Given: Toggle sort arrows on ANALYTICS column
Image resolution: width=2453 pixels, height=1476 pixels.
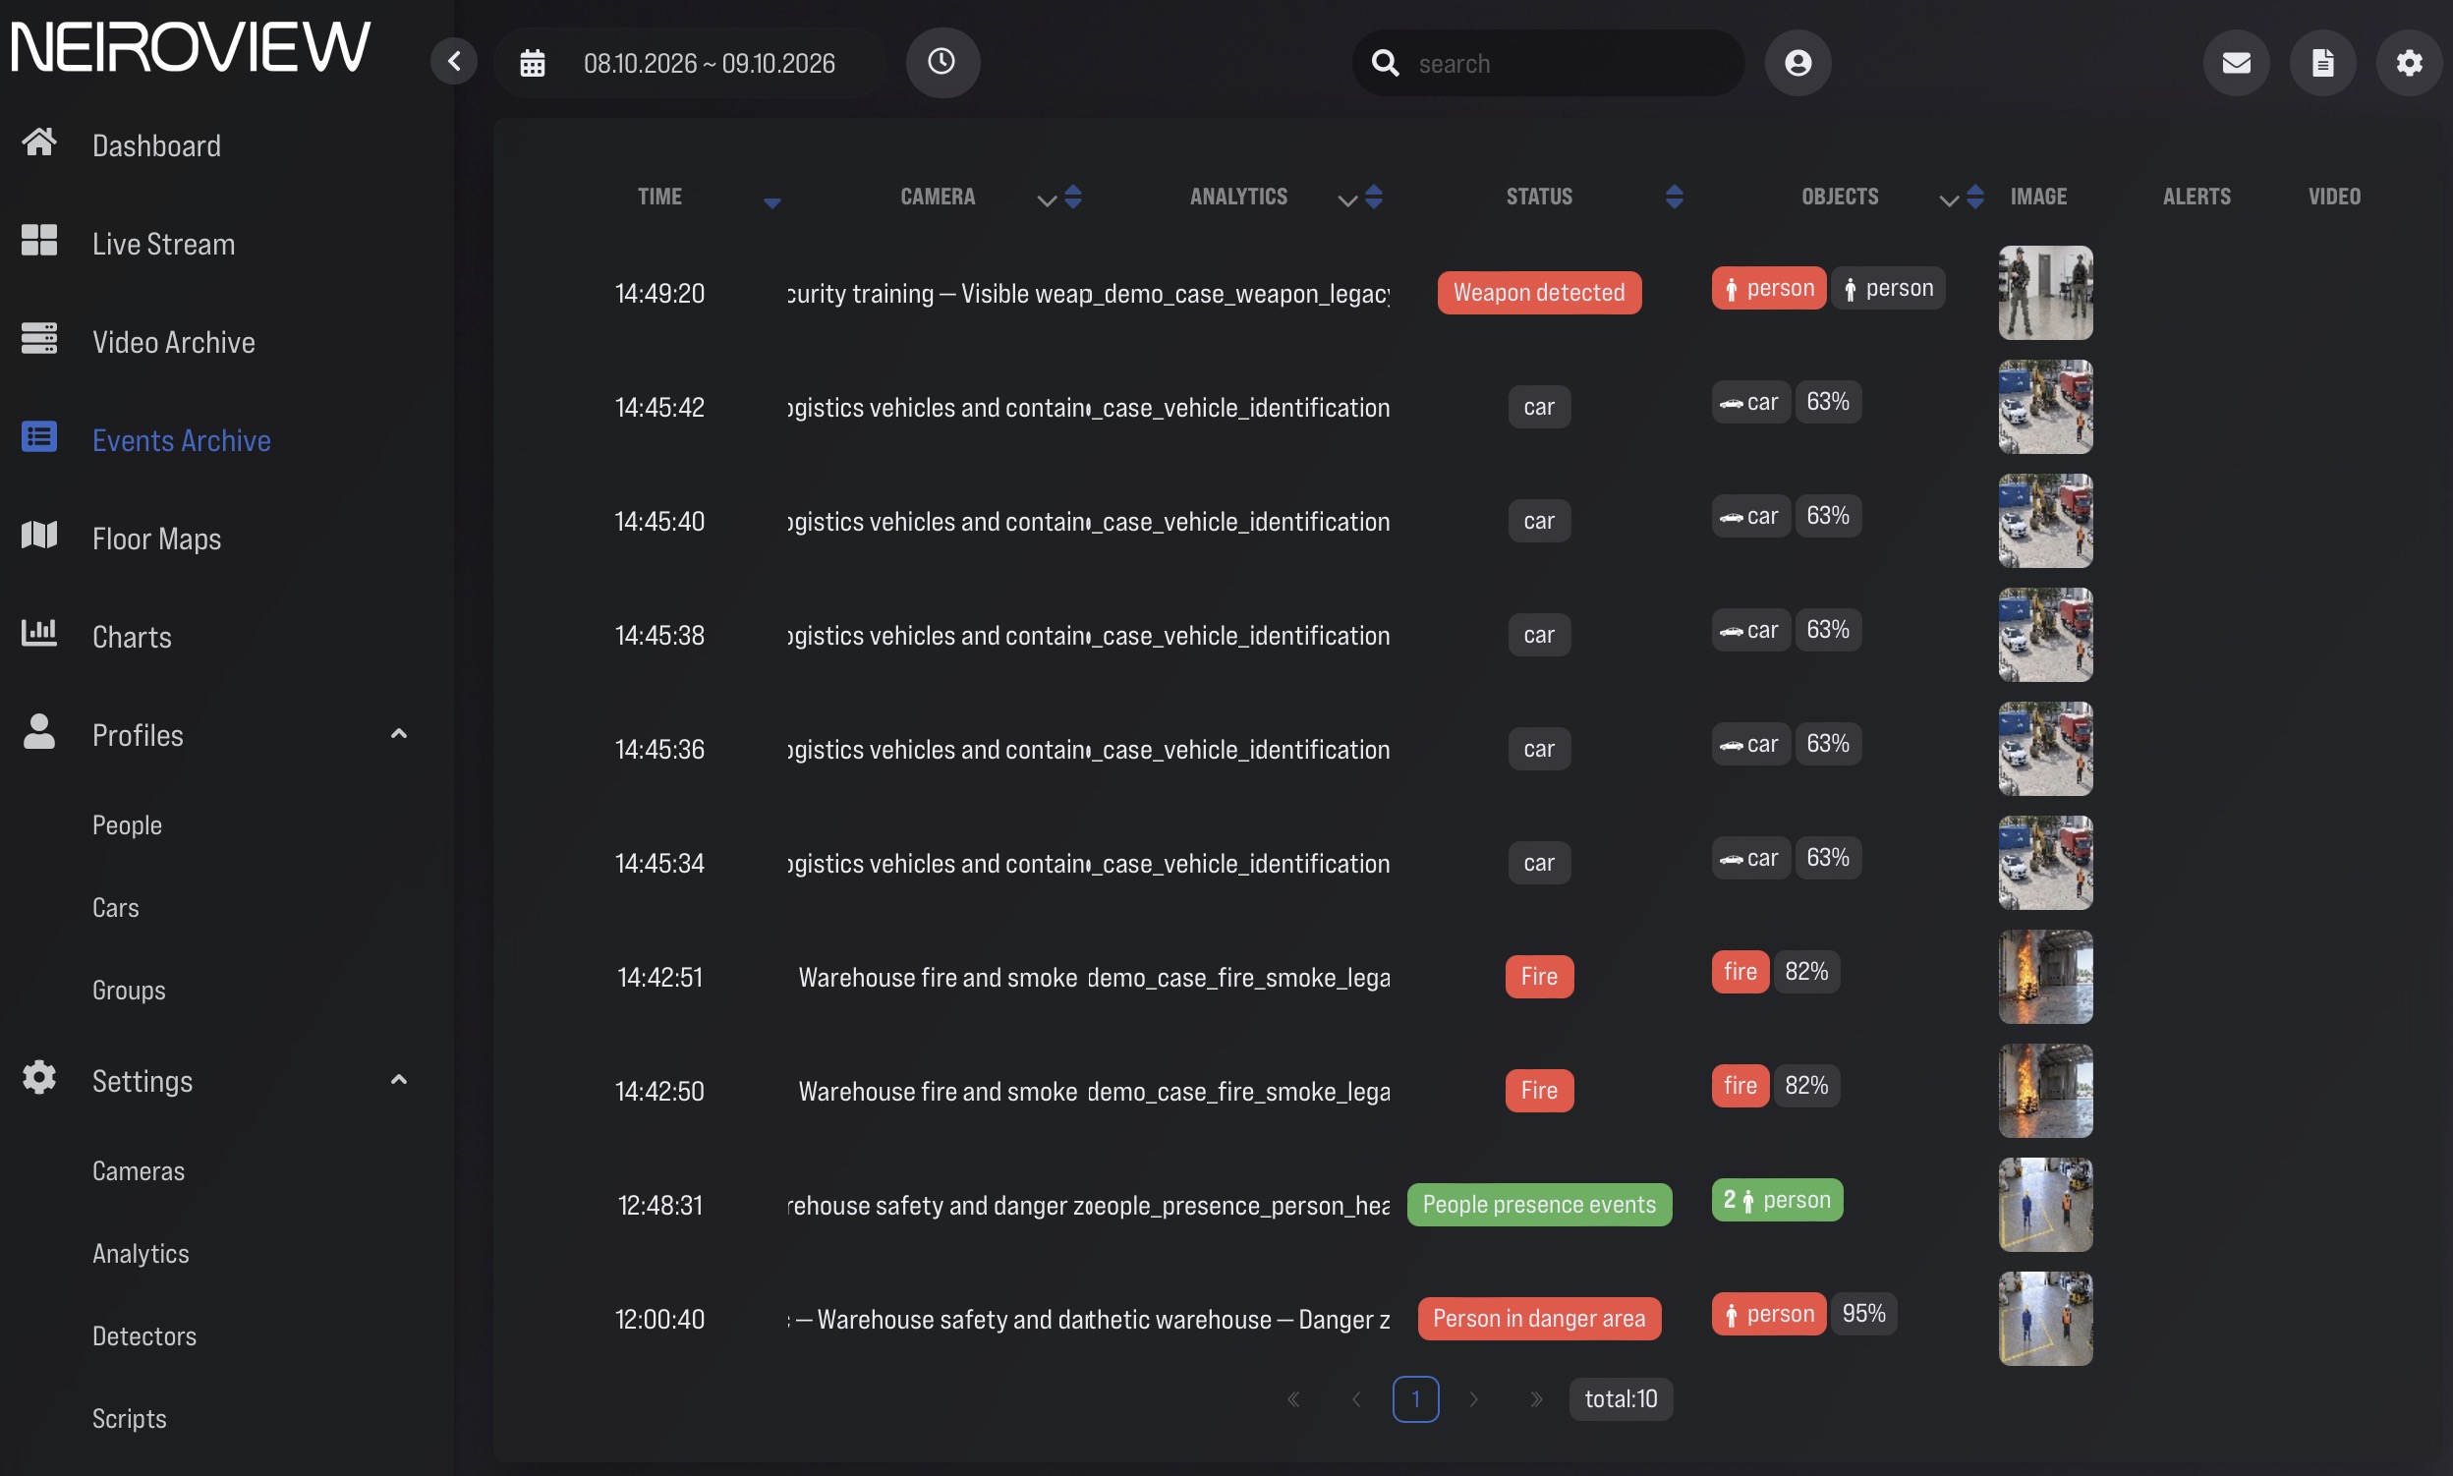Looking at the screenshot, I should (x=1374, y=197).
